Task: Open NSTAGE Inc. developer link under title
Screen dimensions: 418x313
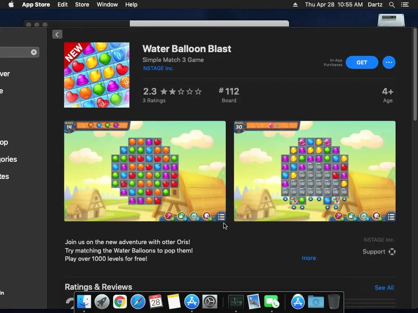Action: (158, 68)
